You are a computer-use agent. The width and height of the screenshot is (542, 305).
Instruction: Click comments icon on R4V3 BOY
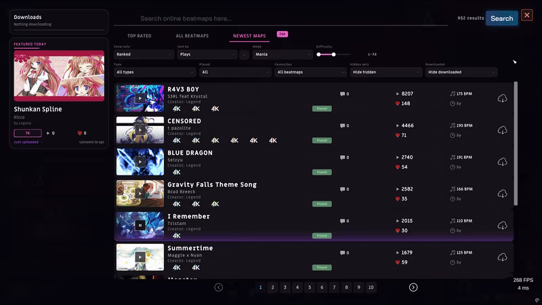(342, 94)
